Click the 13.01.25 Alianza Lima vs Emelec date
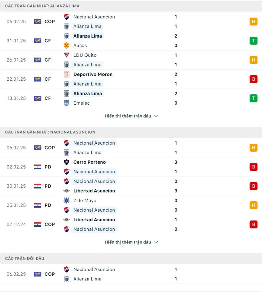262x292 pixels. 16,98
